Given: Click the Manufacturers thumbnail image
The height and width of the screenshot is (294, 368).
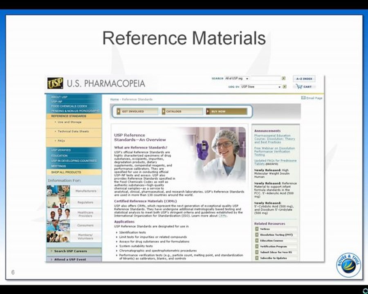Looking at the screenshot, I should click(58, 191).
